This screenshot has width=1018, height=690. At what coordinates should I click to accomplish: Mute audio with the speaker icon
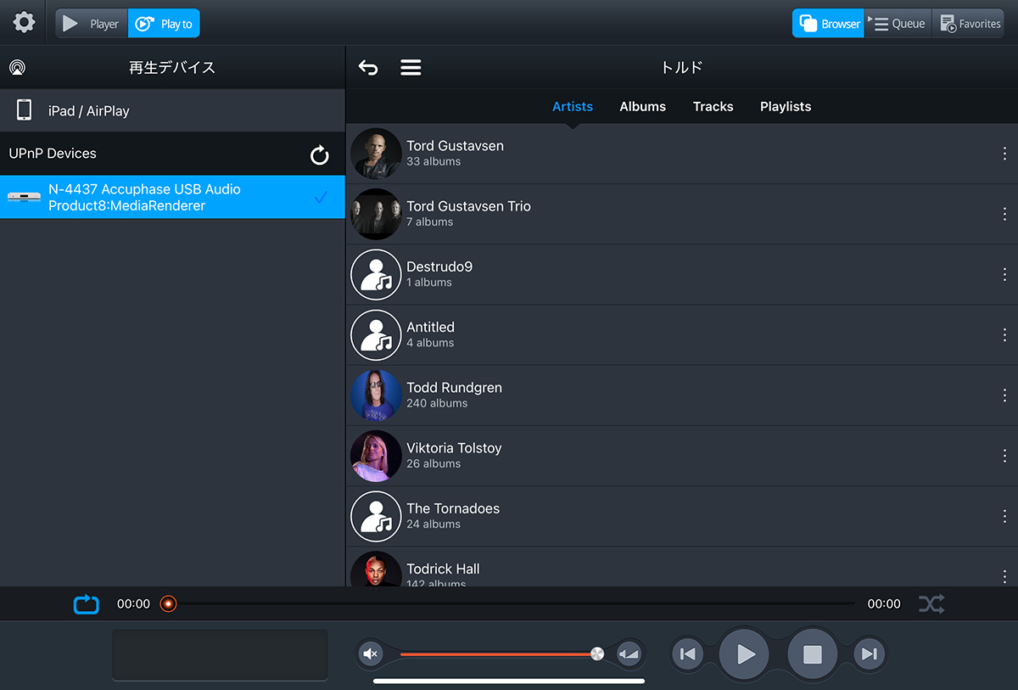coord(371,654)
